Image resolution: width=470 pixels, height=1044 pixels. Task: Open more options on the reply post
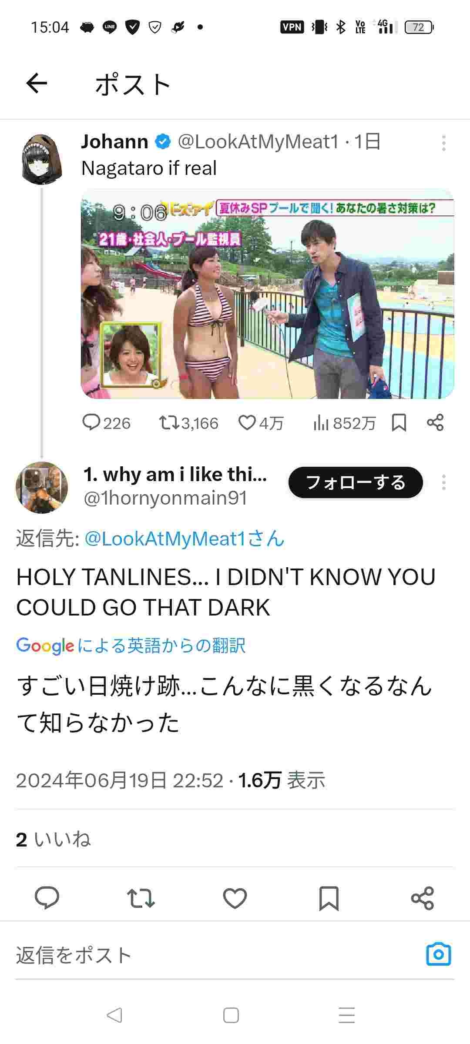[443, 482]
